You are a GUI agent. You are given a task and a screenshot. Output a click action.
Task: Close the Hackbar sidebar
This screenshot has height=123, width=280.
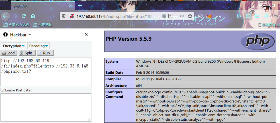coord(86,34)
